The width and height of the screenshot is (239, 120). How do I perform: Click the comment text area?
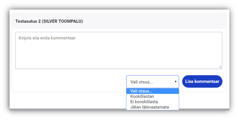pos(119,50)
